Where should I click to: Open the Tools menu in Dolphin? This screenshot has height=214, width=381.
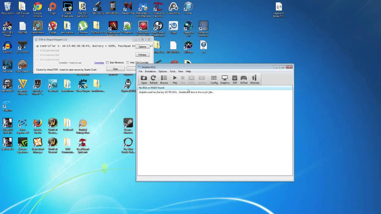coord(172,71)
